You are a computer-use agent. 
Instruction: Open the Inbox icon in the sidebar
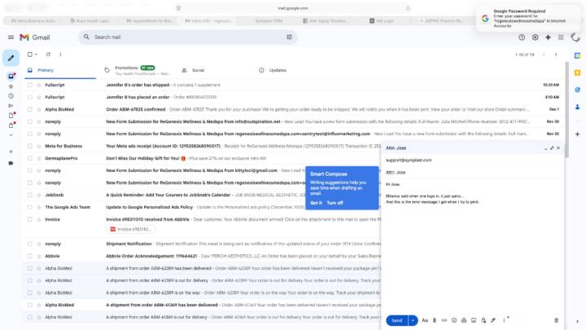pos(11,76)
